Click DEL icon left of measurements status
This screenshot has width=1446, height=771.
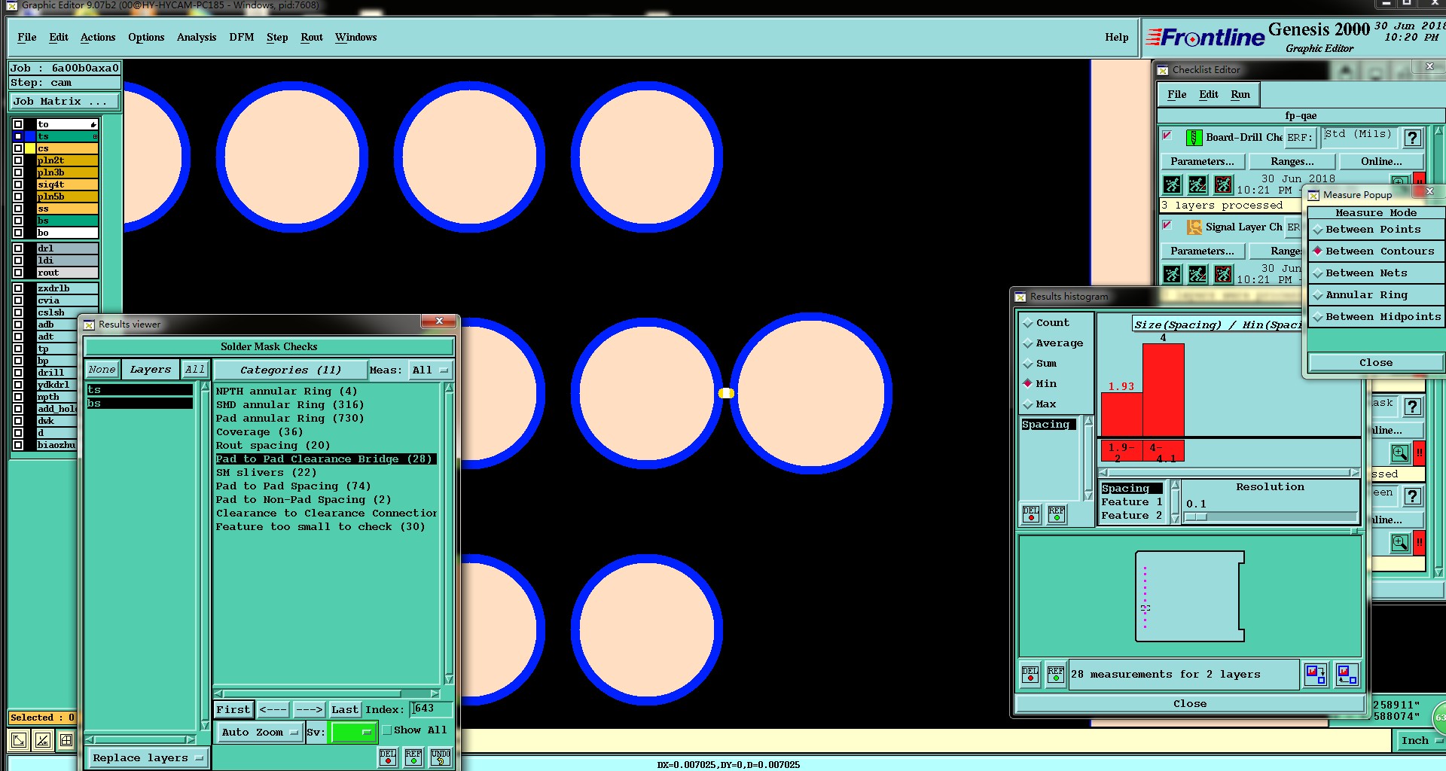tap(1030, 674)
